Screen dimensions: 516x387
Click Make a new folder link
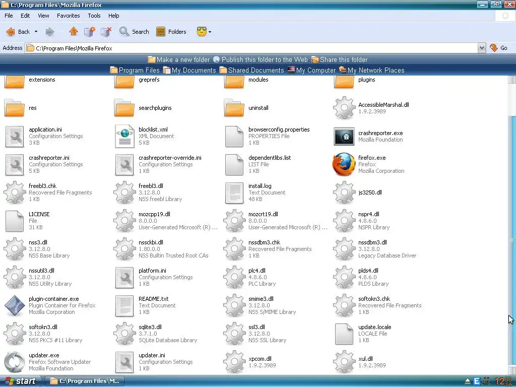(x=179, y=59)
